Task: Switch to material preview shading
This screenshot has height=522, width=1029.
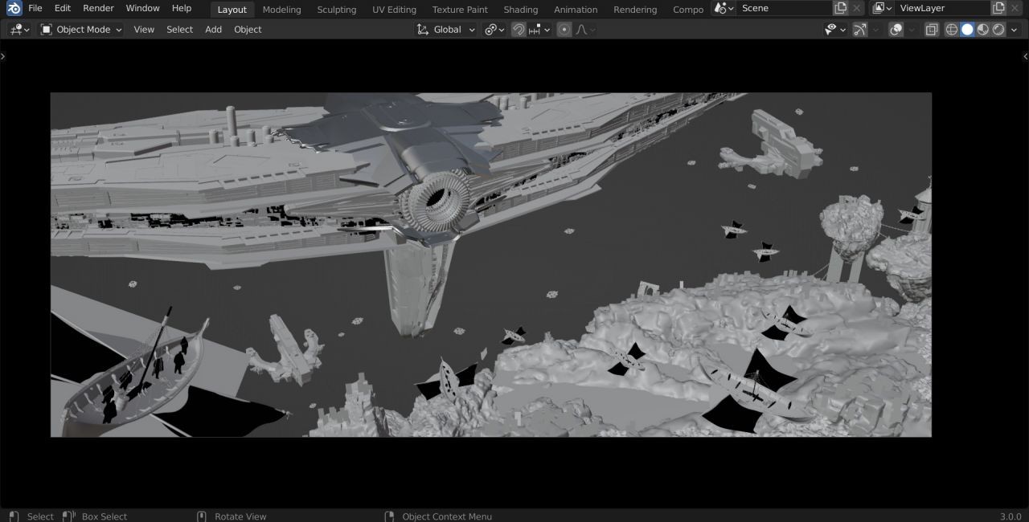Action: click(983, 30)
